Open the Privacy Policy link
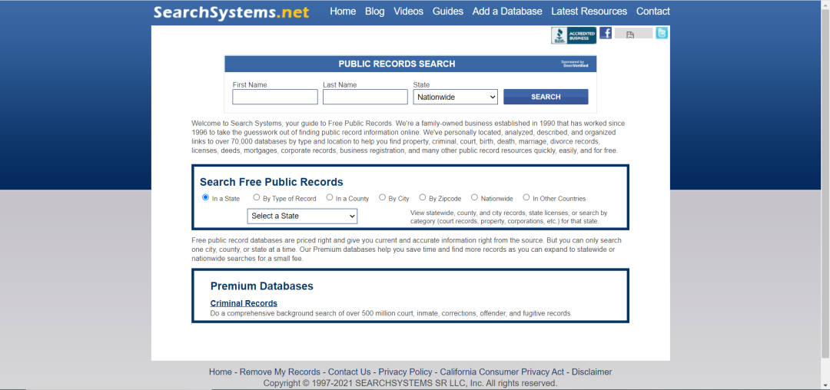Viewport: 830px width, 390px height. pos(406,372)
